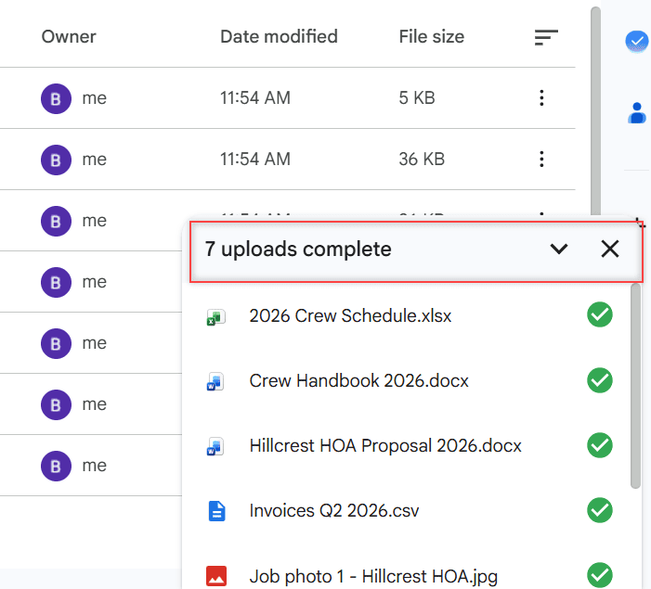The image size is (651, 589).
Task: Sort by the Owner column header
Action: (69, 37)
